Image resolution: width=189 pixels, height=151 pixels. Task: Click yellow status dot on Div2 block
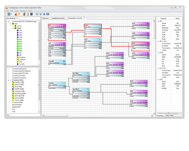point(100,39)
